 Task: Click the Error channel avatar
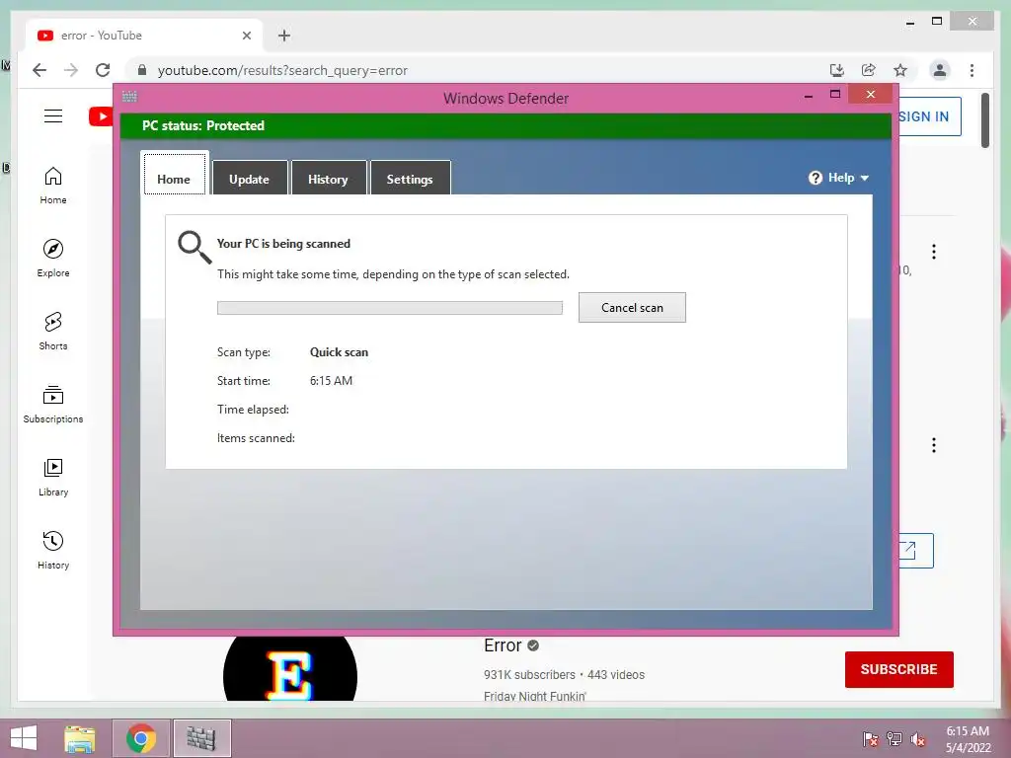tap(290, 668)
